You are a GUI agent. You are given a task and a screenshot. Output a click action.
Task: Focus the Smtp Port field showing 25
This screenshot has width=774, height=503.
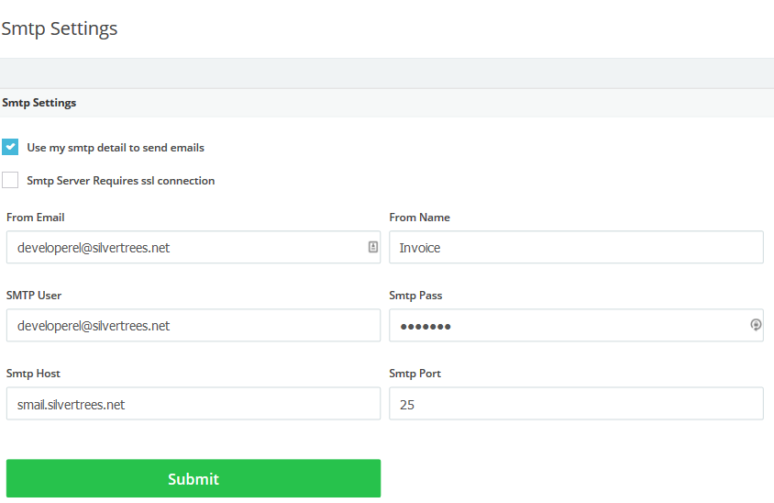(x=576, y=404)
